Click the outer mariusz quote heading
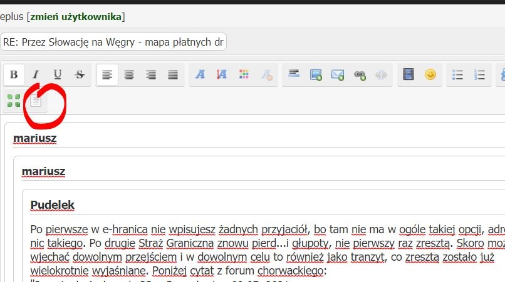 pyautogui.click(x=35, y=138)
